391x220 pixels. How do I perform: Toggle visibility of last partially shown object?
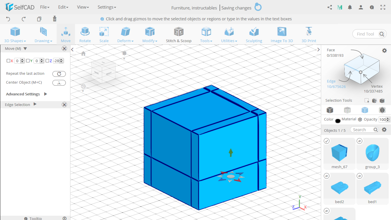point(327,211)
